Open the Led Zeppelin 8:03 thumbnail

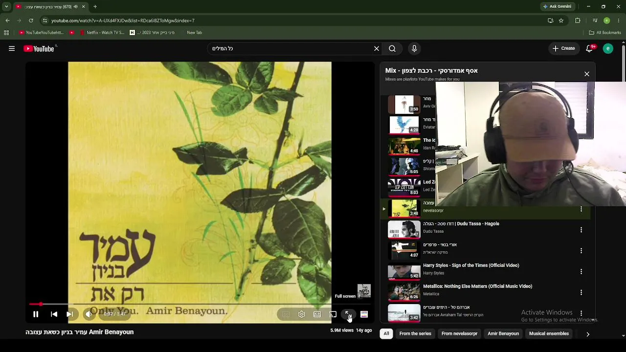click(404, 187)
